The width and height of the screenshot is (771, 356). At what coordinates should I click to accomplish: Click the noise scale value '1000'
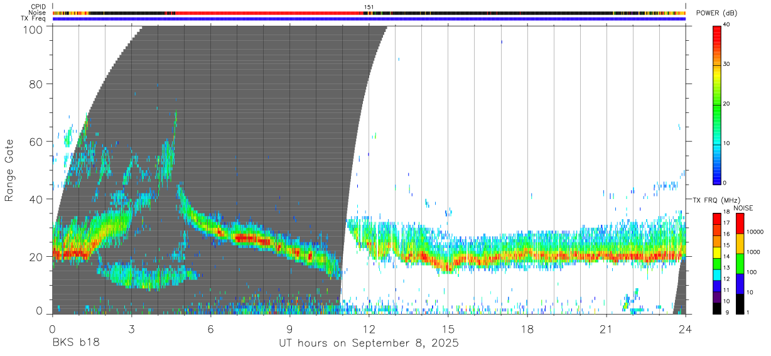pos(752,252)
